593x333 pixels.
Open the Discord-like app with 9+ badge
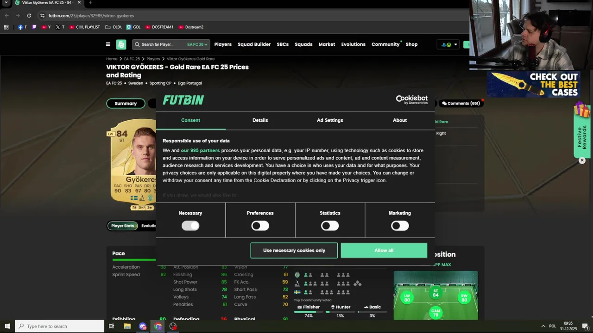pyautogui.click(x=143, y=326)
